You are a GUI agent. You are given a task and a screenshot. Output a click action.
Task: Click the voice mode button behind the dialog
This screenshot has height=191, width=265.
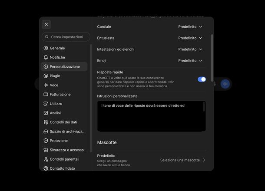(x=225, y=84)
